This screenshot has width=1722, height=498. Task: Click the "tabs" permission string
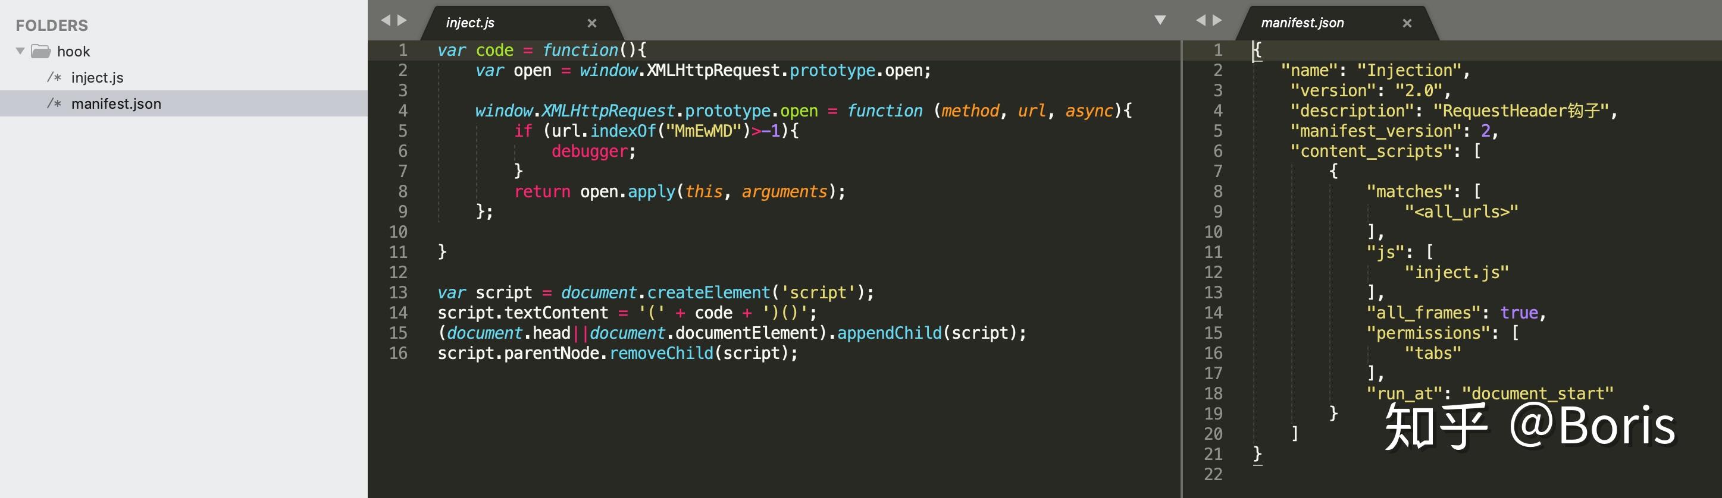[1433, 353]
